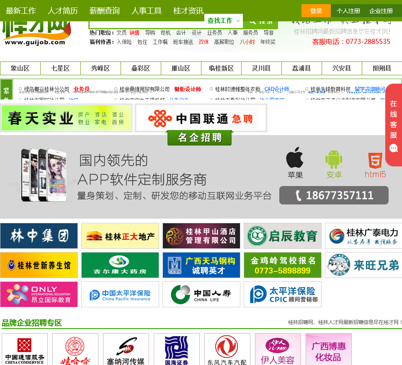Click the 广西博惠化妆品 brand card
Screen dimensions: 402x365
pyautogui.click(x=328, y=350)
